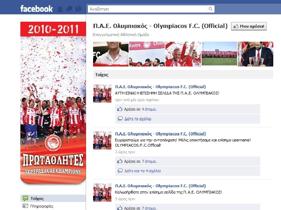Screen dimensions: 281x210
Task: Open '7 άτομα' likes under the 'Καλωσήρθατε' post
Action: pos(149,208)
